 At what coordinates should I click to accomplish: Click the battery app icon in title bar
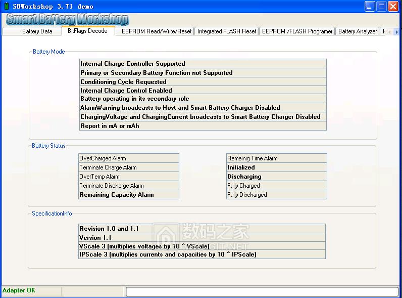(6, 6)
